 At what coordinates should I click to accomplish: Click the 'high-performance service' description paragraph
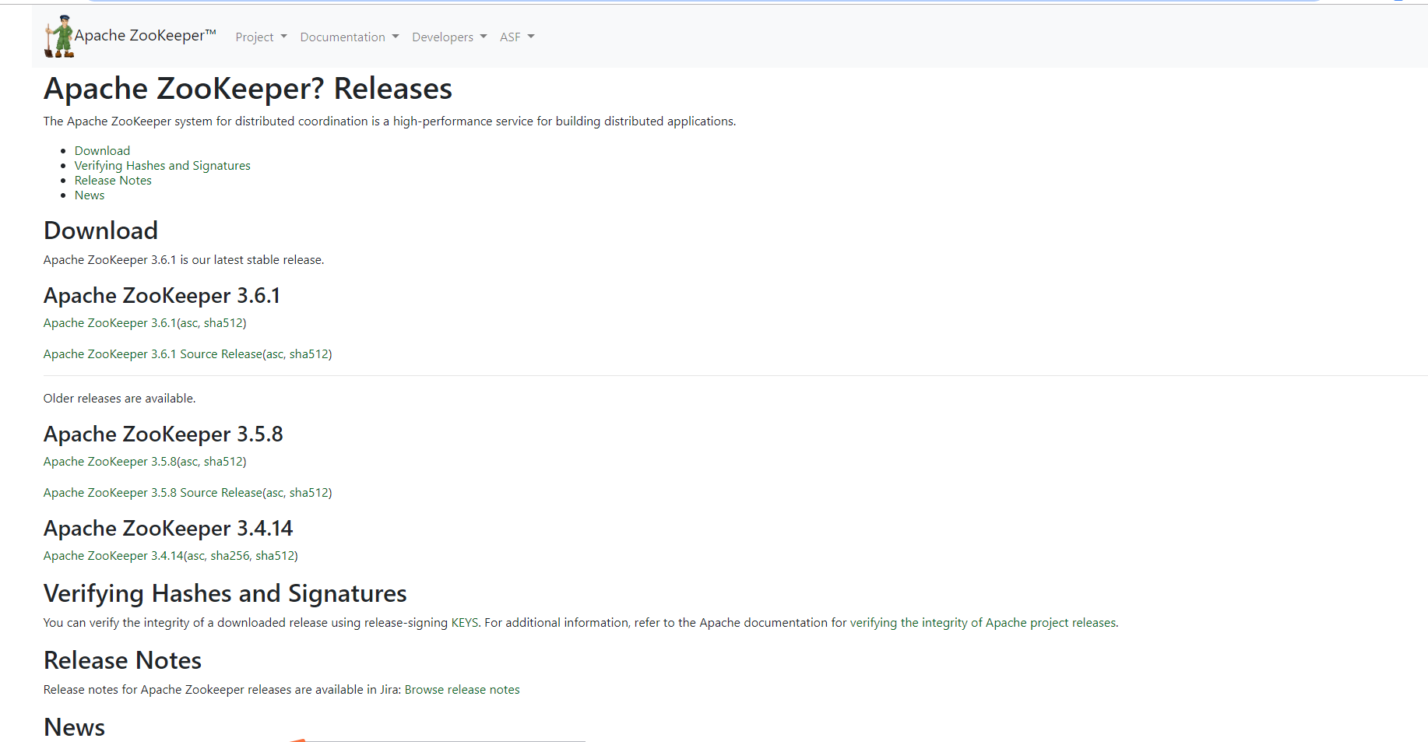click(x=389, y=121)
